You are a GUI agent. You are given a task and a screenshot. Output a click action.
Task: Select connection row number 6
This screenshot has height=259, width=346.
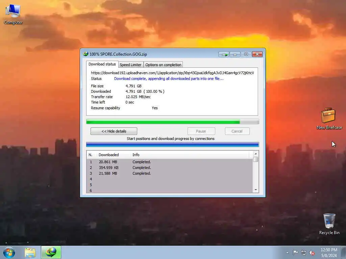click(170, 191)
